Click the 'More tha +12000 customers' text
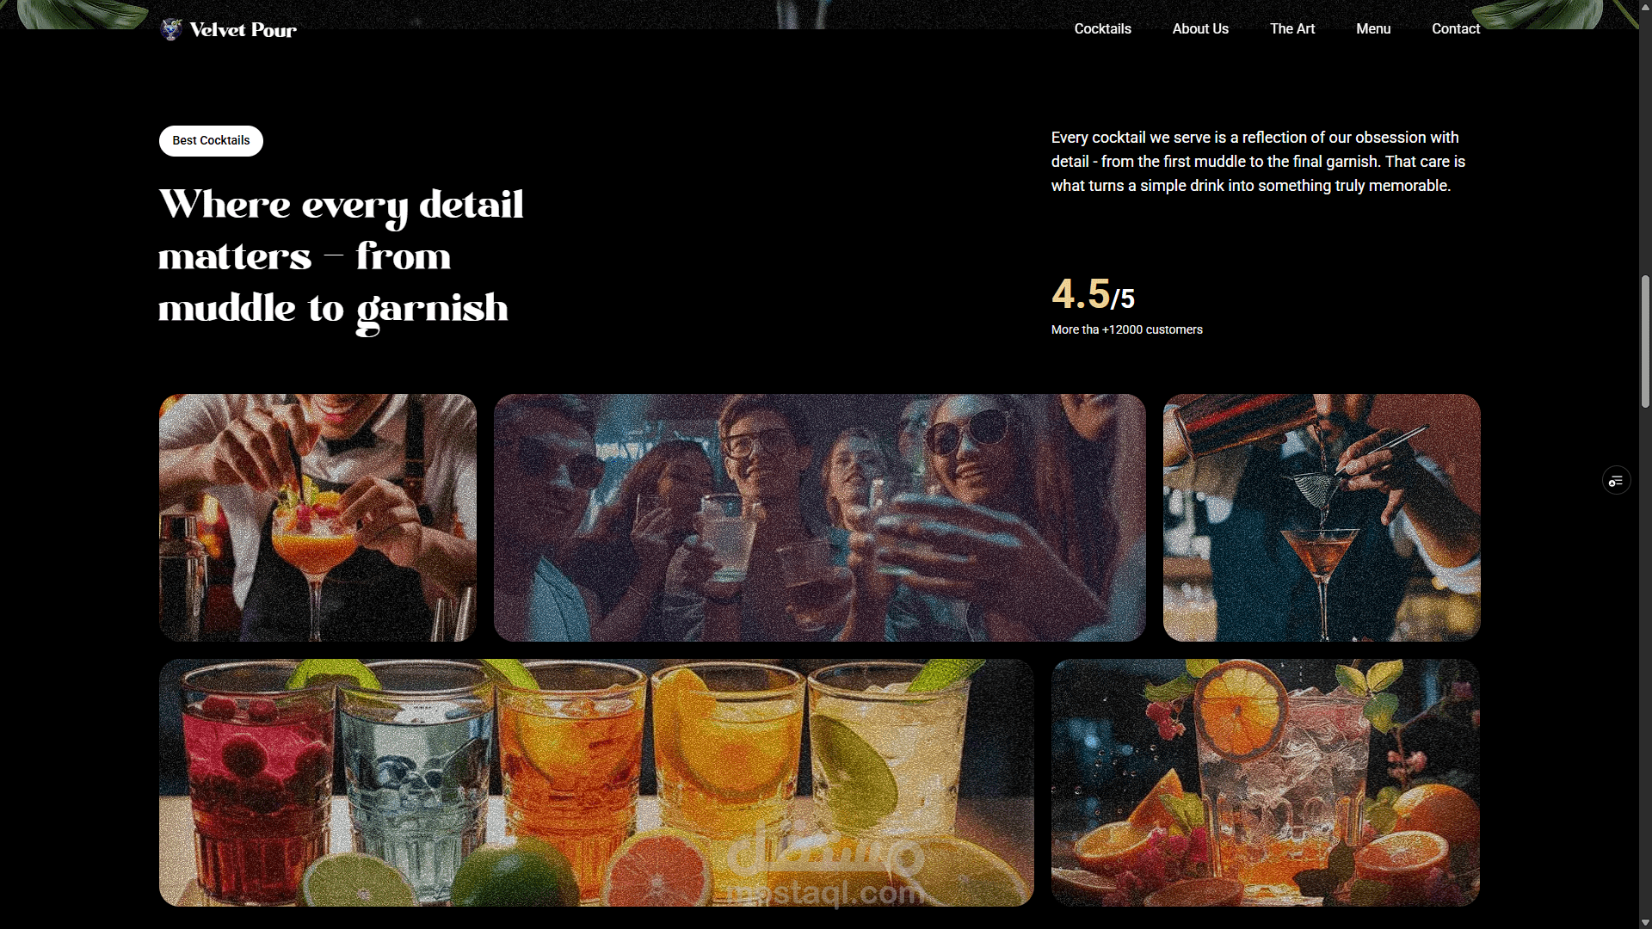This screenshot has height=929, width=1652. point(1126,329)
